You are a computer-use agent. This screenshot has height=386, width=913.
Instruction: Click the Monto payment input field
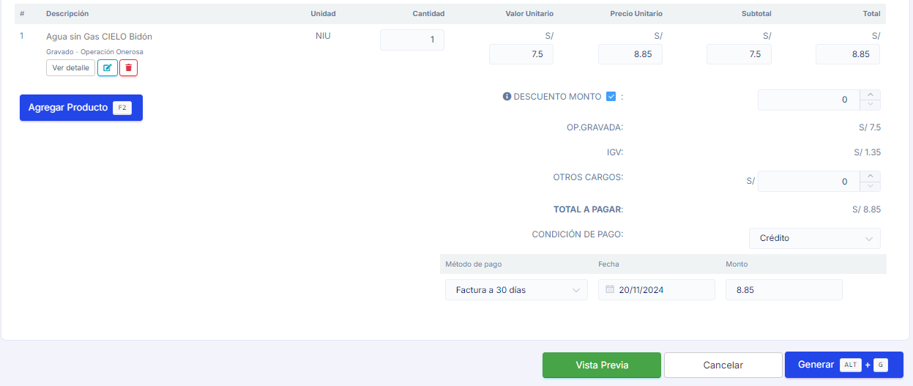pos(783,290)
